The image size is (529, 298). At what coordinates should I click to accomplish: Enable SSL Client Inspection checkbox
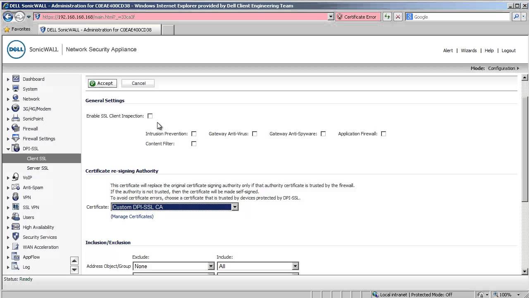(150, 116)
